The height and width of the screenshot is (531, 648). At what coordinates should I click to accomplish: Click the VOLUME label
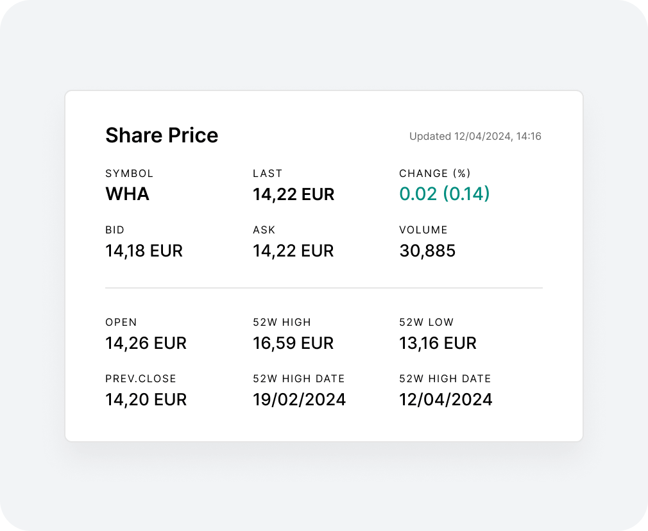pyautogui.click(x=423, y=230)
